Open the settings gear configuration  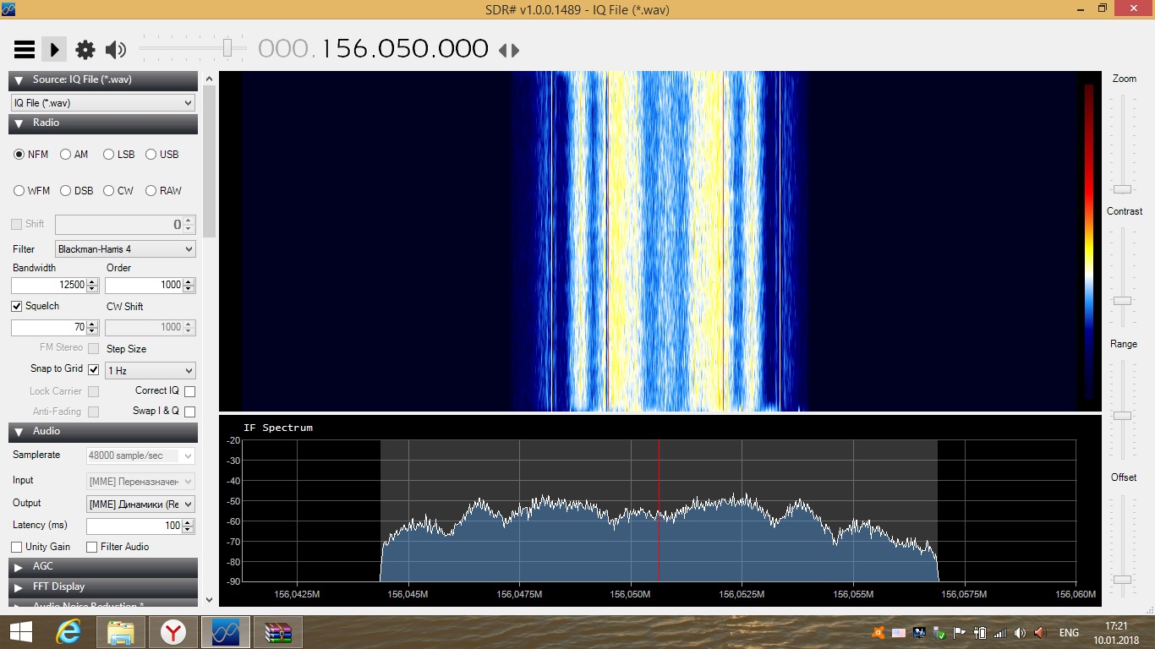pos(85,50)
